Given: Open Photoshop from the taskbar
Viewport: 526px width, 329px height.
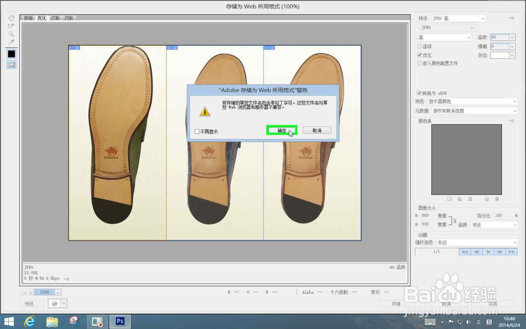Looking at the screenshot, I should point(119,321).
